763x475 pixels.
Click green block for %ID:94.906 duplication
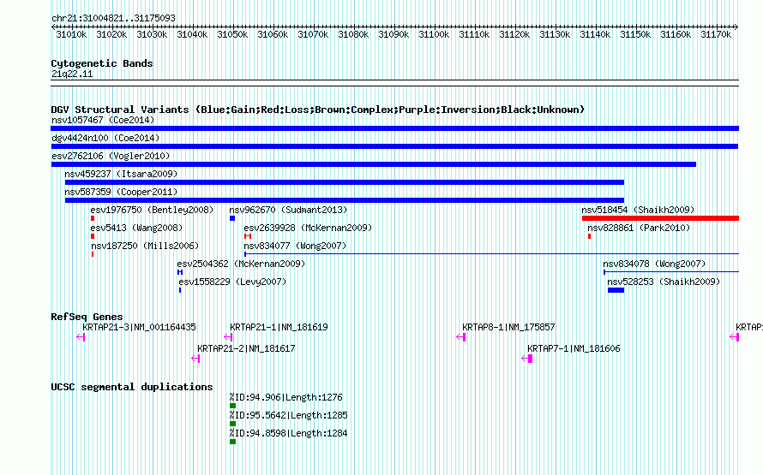tap(232, 406)
